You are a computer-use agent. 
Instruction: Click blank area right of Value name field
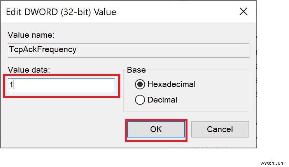point(253,50)
